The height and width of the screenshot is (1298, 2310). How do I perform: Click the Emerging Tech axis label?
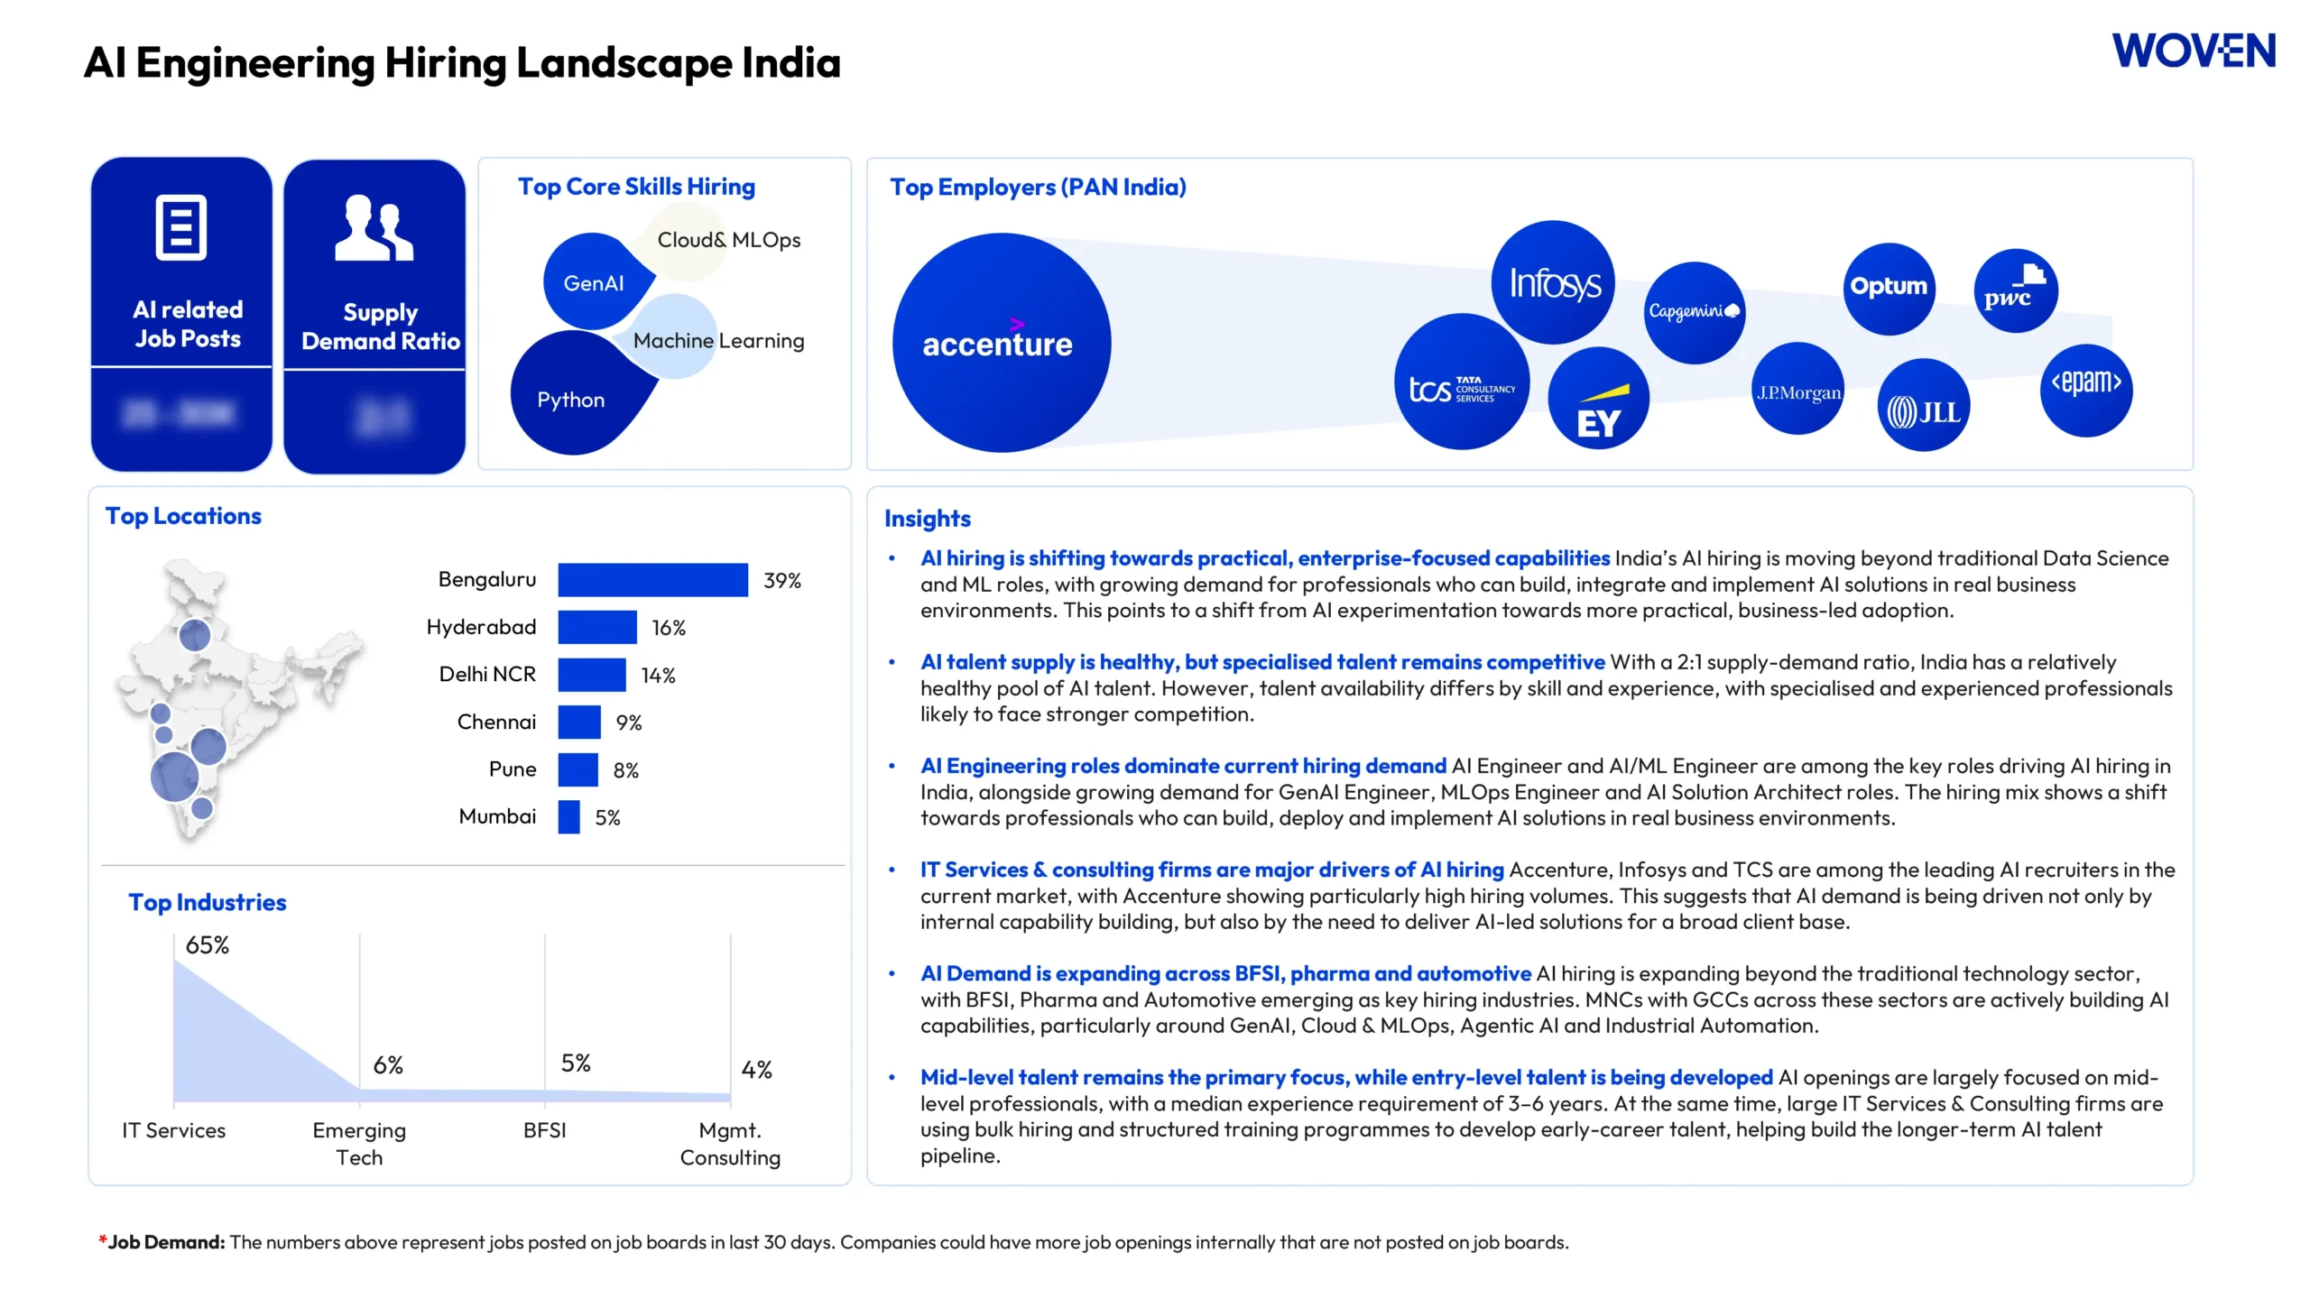[x=359, y=1144]
